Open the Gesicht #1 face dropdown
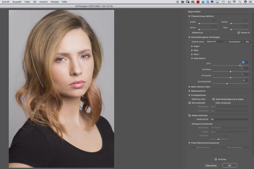Viewport: 254px width, 169px height. [x=215, y=42]
